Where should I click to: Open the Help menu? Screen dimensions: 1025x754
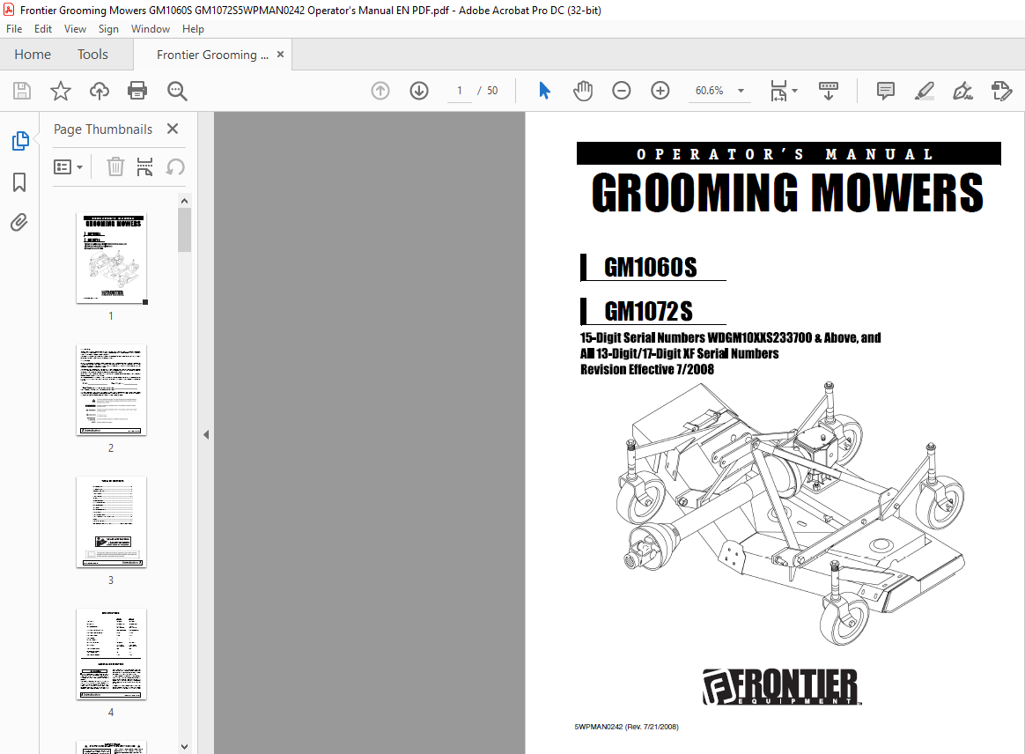pyautogui.click(x=193, y=29)
